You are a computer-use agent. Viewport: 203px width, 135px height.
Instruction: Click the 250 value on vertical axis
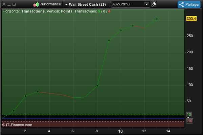point(190,36)
